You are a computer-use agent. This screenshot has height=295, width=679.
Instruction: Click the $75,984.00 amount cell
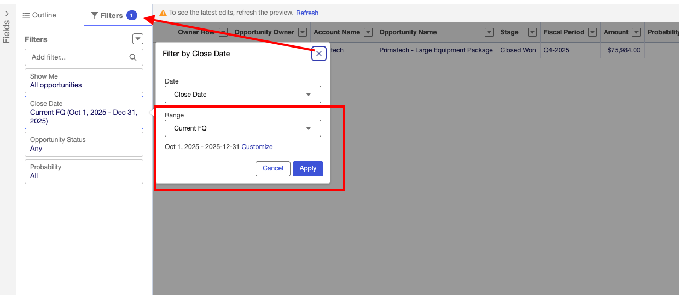[622, 50]
